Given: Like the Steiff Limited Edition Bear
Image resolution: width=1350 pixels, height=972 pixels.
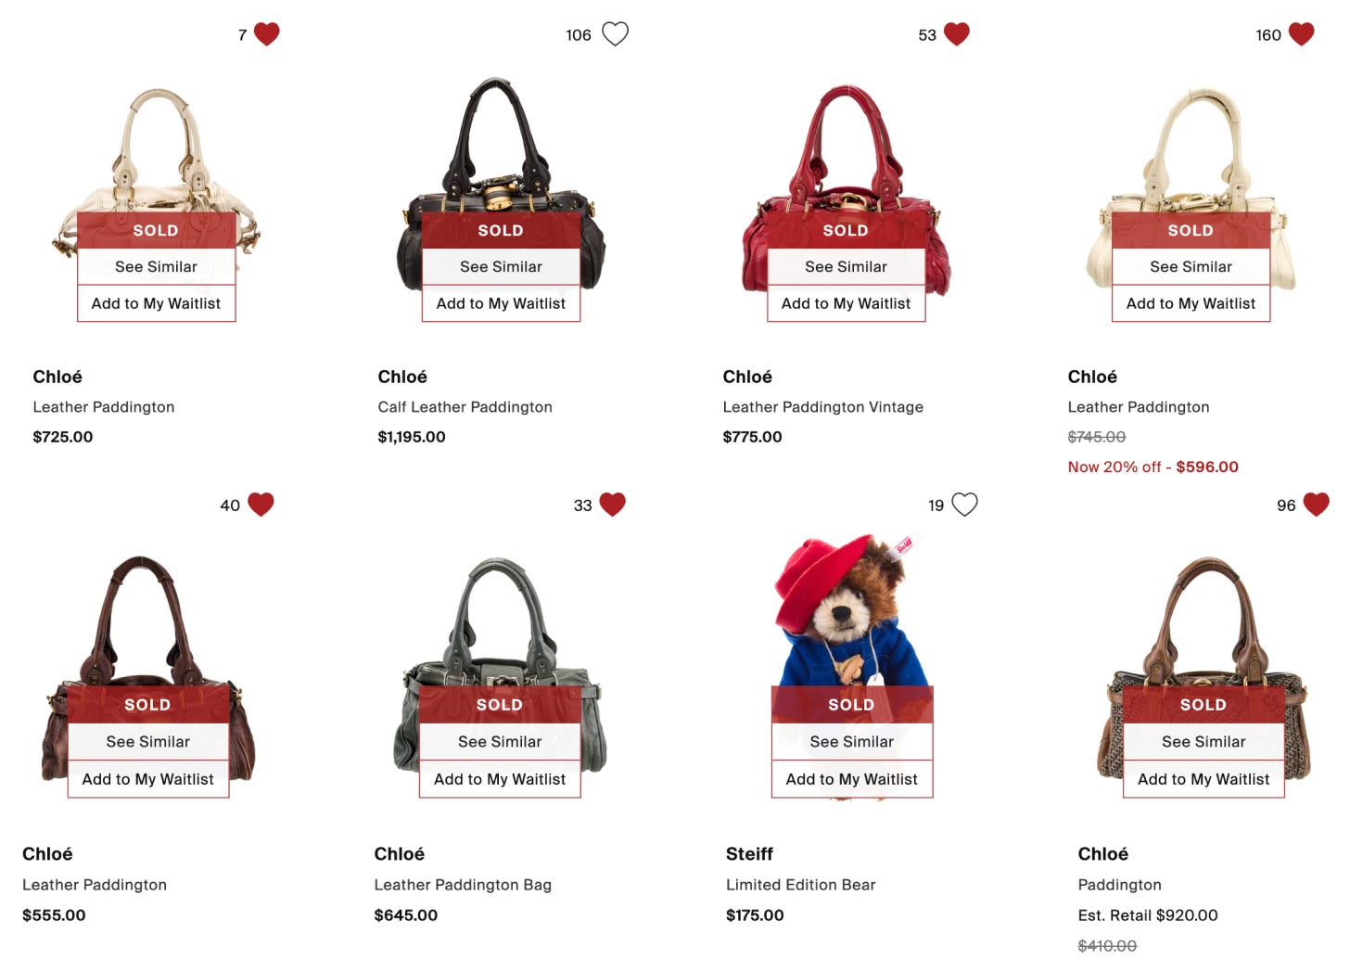Looking at the screenshot, I should click(x=965, y=505).
